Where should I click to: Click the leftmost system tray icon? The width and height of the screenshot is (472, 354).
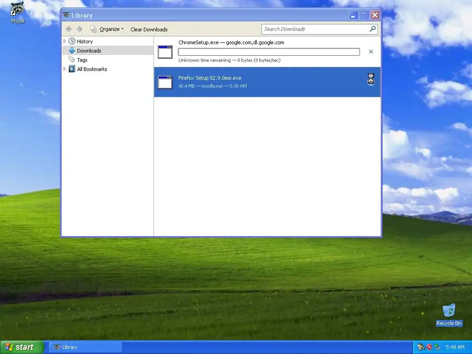[421, 347]
